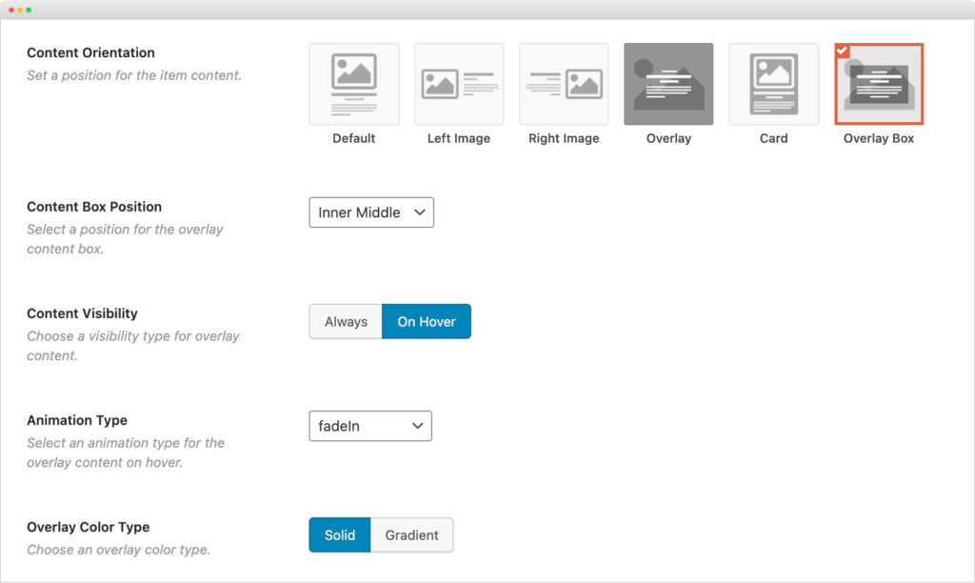Viewport: 975px width, 583px height.
Task: Set Content Visibility to Always
Action: pyautogui.click(x=346, y=322)
